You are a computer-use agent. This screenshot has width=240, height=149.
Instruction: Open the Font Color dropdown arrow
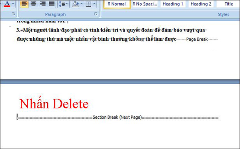tap(13, 4)
